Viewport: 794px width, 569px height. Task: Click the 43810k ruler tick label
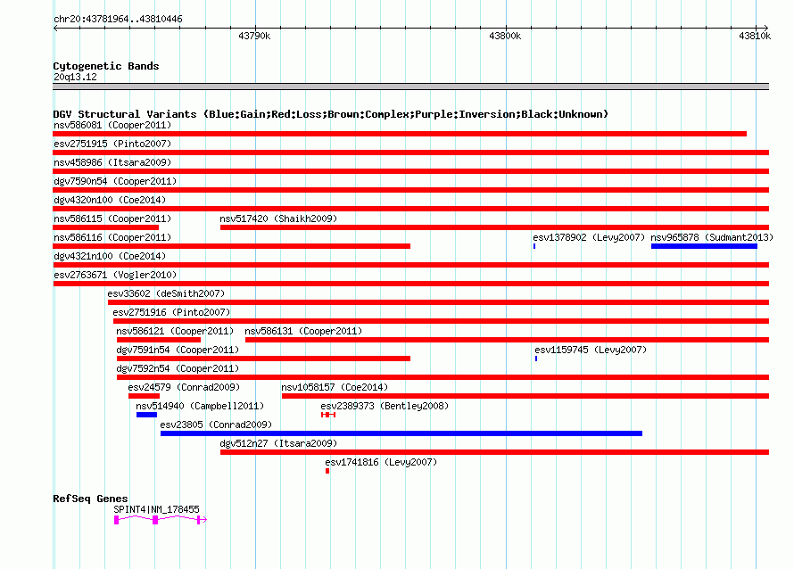click(x=755, y=36)
